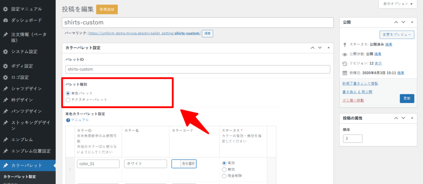Click the post title field shirts-custom
This screenshot has height=184, width=423.
click(198, 23)
